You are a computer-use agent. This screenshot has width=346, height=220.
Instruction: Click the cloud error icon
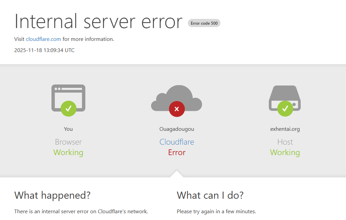176,101
